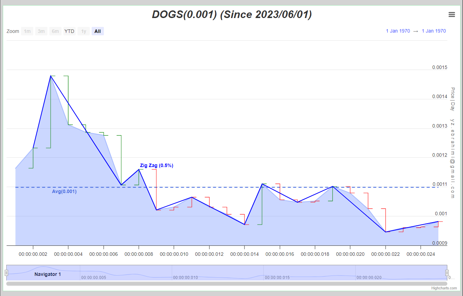Click the 0.0009 y-axis label
This screenshot has width=463, height=296.
point(439,243)
